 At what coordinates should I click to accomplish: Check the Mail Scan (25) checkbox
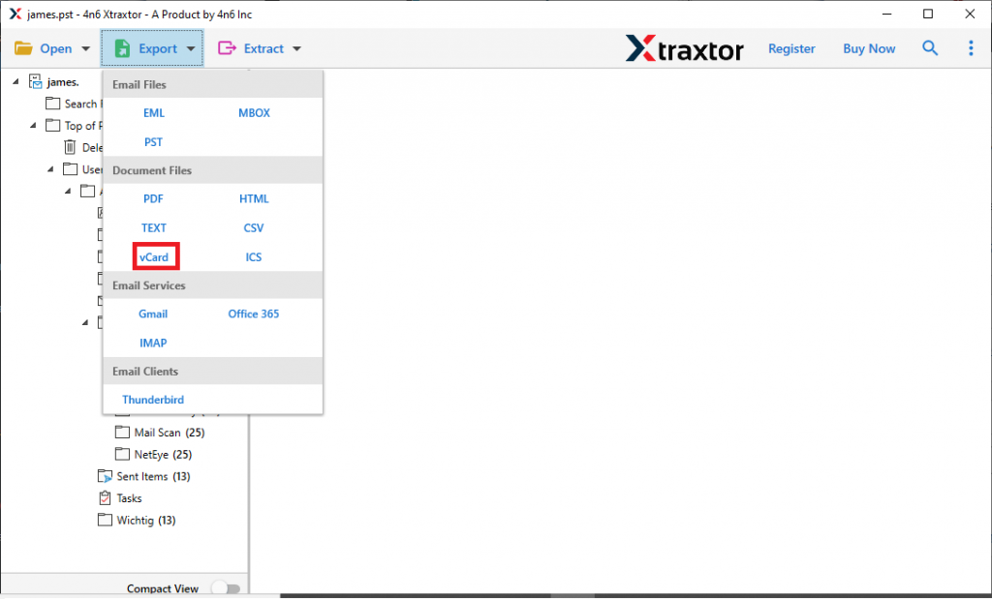(123, 432)
